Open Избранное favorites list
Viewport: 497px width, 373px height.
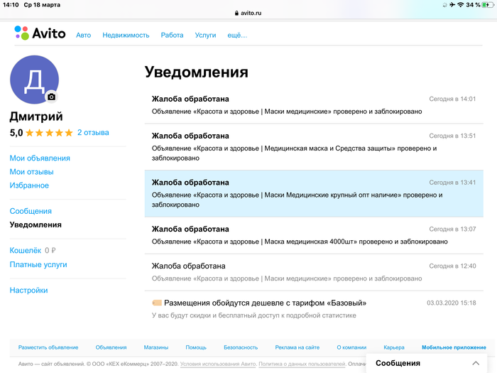[29, 185]
